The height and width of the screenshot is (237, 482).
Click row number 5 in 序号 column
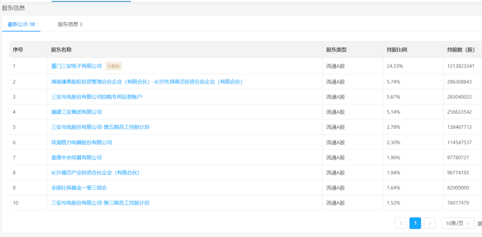(14, 127)
